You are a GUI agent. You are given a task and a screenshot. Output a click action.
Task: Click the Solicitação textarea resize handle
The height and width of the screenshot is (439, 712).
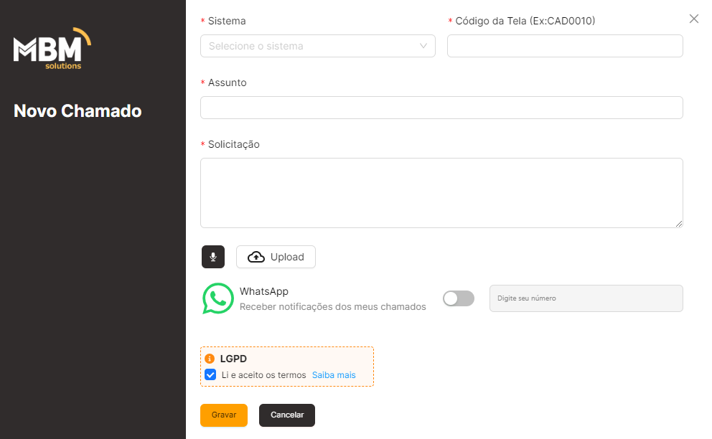pyautogui.click(x=679, y=223)
